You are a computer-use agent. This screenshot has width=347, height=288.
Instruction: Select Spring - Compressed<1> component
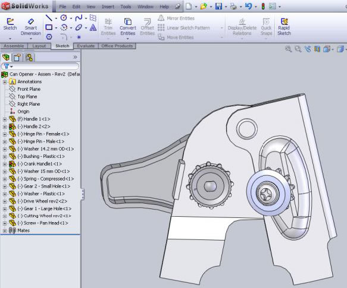41,179
